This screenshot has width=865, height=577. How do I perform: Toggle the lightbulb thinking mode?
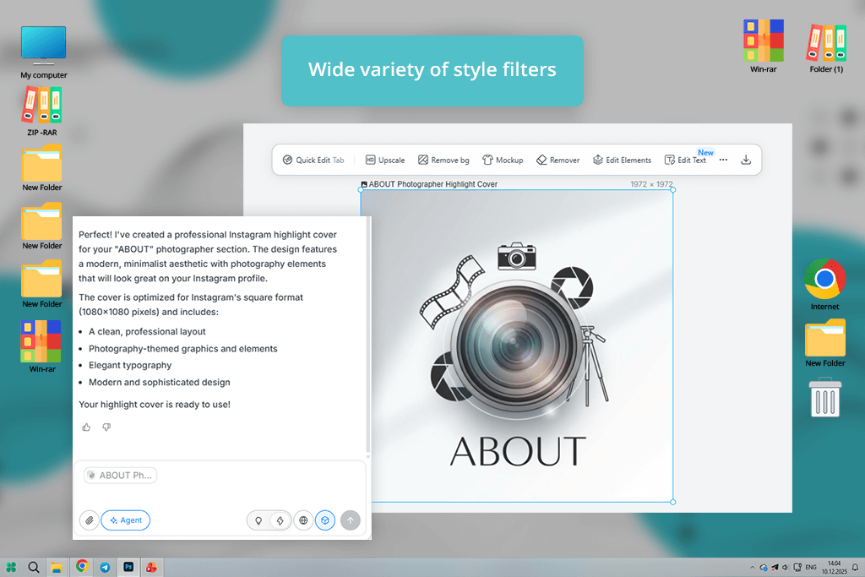click(258, 520)
